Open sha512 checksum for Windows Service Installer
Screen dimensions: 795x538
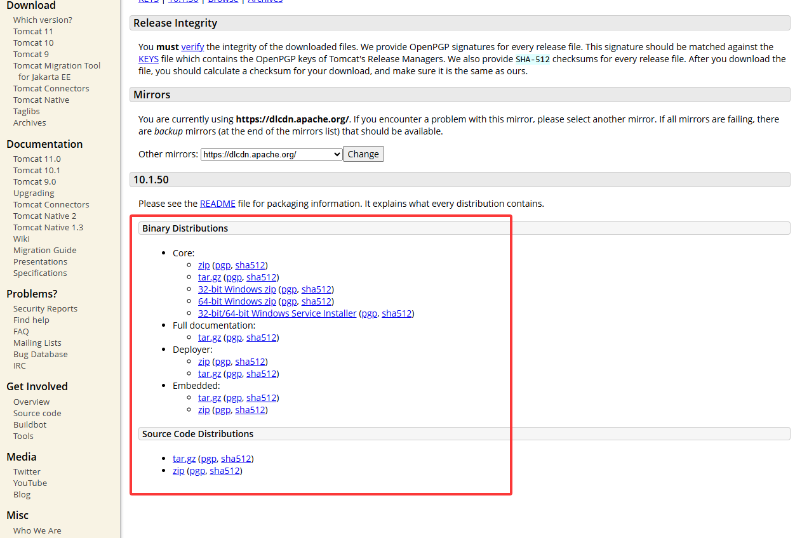[396, 313]
